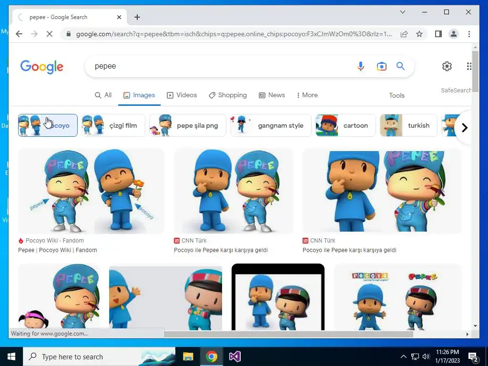This screenshot has height=366, width=488.
Task: Click the horizontal scrollbar
Action: 288,334
